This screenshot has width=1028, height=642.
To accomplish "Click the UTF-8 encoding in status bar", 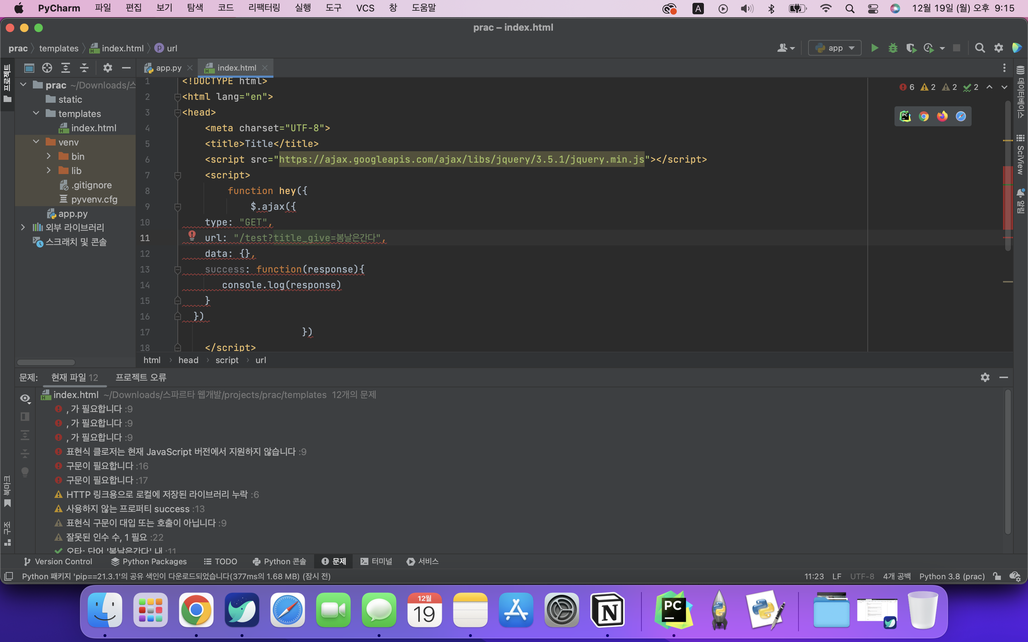I will (x=862, y=576).
